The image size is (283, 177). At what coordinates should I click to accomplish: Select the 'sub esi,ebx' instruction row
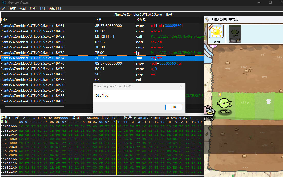pos(102,58)
